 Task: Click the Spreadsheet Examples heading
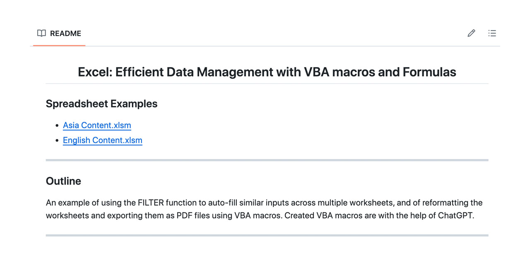coord(101,104)
